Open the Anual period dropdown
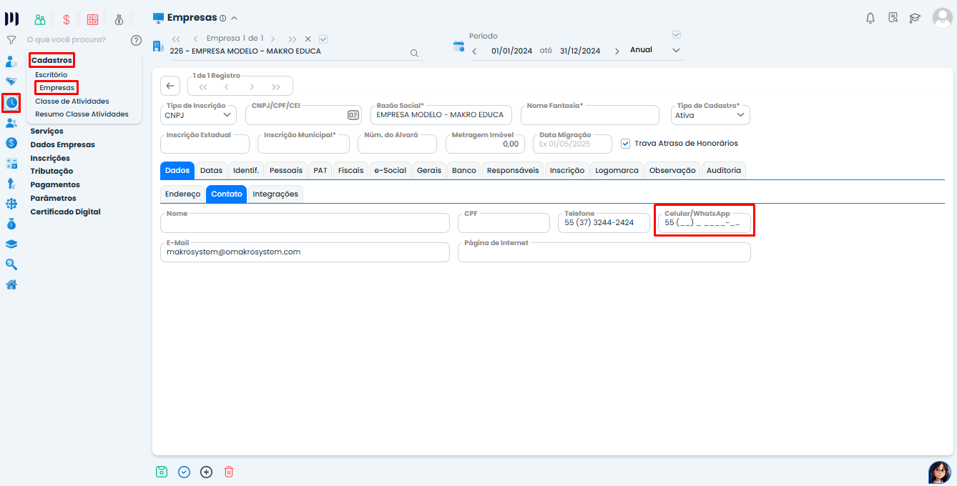 (x=654, y=50)
